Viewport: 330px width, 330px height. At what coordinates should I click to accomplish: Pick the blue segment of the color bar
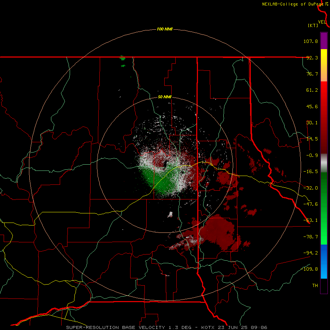(324, 261)
